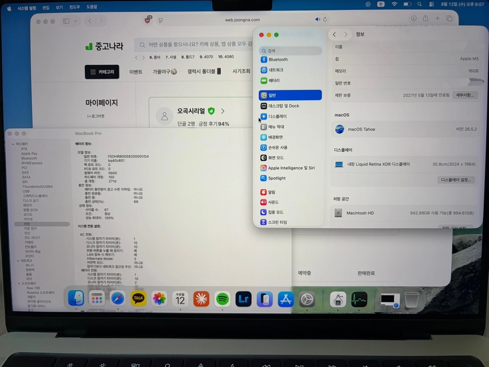
Task: Click 사기조회 link on Joongna
Action: (241, 71)
